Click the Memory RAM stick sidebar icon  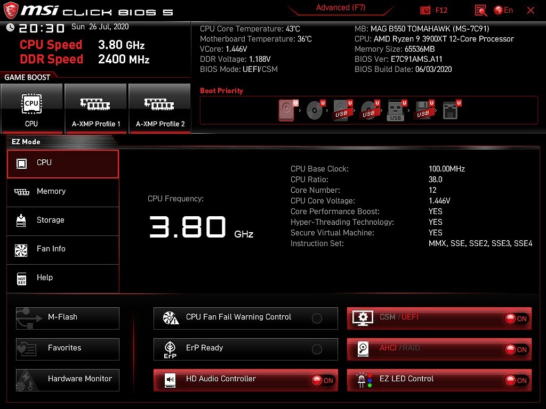tap(21, 192)
